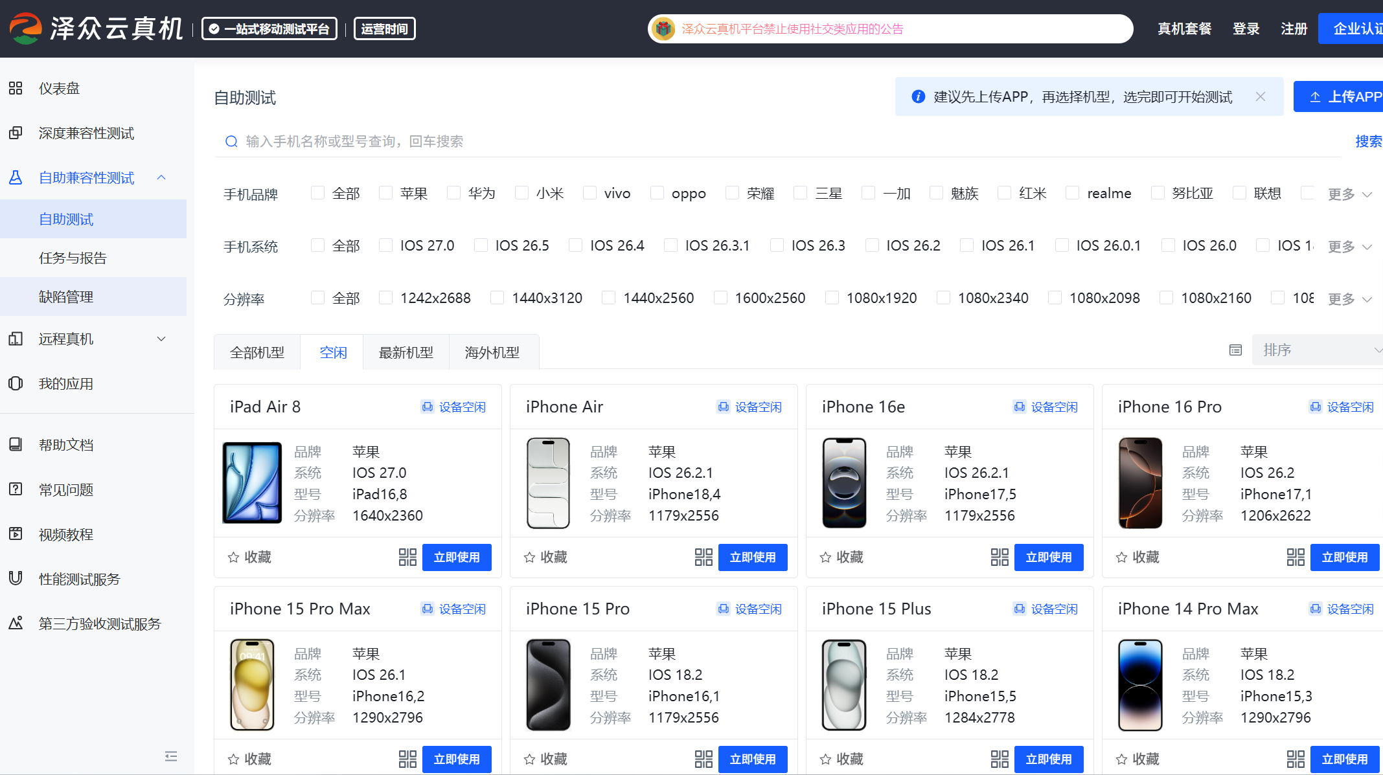Click 立即使用 for iPad Air 8

coord(457,557)
